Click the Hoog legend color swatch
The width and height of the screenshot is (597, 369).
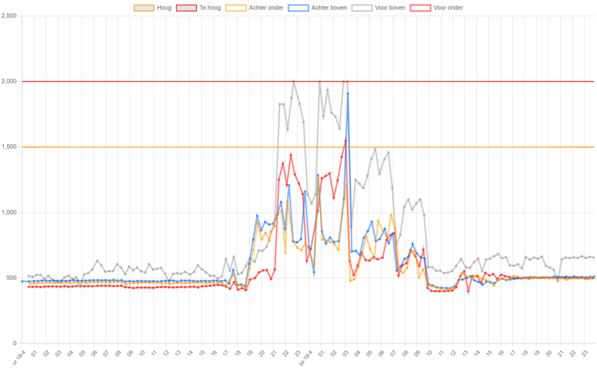[x=143, y=8]
